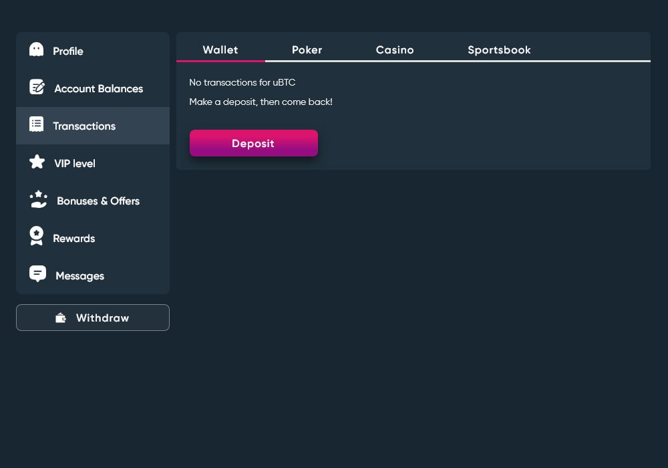The image size is (668, 468).
Task: Click the Bonuses & Offers hand icon
Action: tap(39, 200)
